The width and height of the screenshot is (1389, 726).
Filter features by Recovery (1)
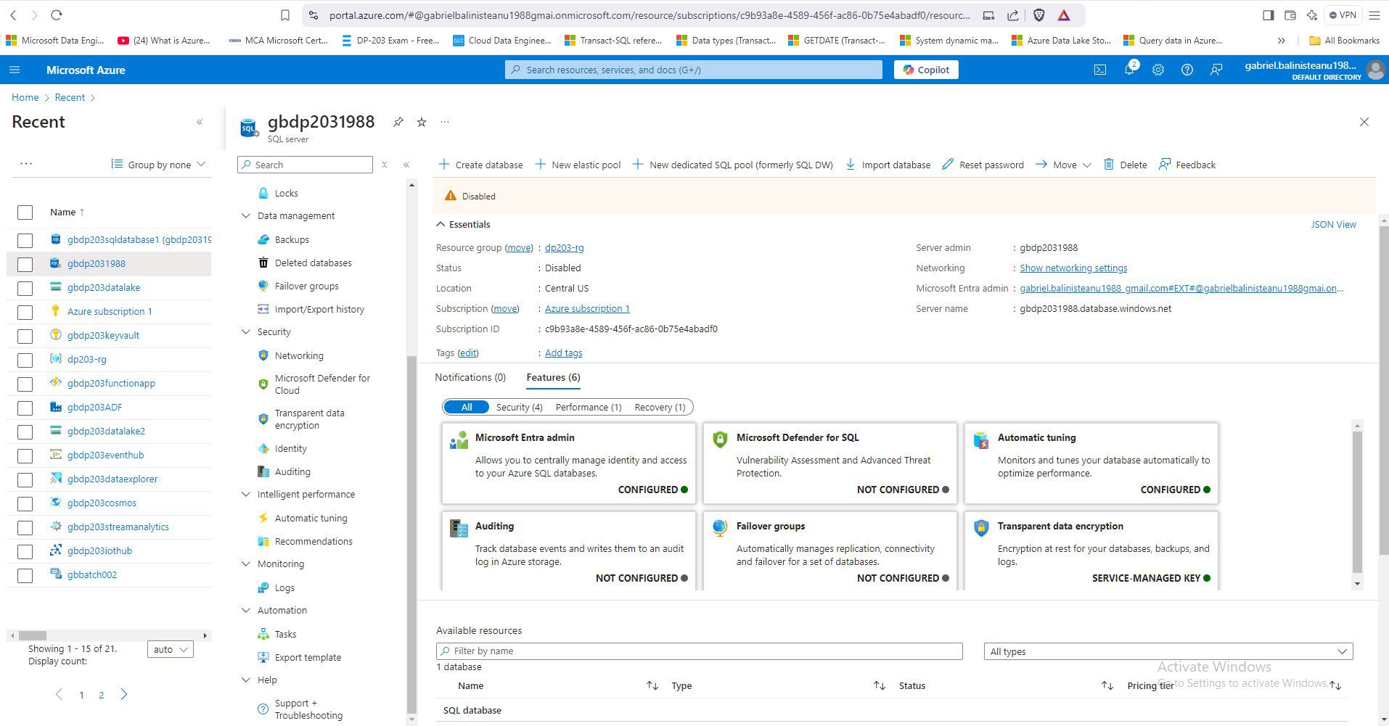click(x=660, y=407)
